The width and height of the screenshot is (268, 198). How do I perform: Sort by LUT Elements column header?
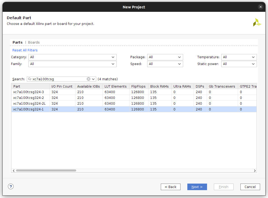point(116,86)
